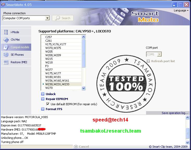Click the Refresh port list arrow icon
The width and height of the screenshot is (191, 150).
148,61
